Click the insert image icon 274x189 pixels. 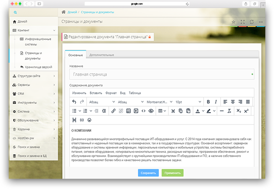tap(128, 111)
